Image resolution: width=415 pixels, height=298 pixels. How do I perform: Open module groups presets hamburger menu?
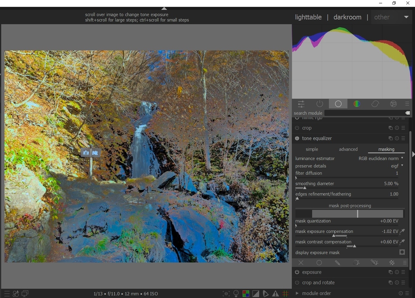pyautogui.click(x=407, y=104)
